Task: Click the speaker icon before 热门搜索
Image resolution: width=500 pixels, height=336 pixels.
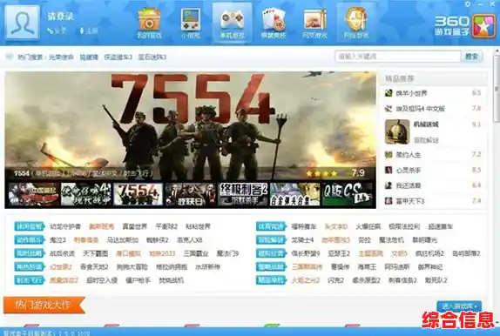Action: [10, 57]
